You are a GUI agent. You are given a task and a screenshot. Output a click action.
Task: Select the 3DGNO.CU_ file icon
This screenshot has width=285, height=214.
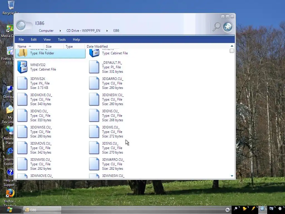point(22,115)
